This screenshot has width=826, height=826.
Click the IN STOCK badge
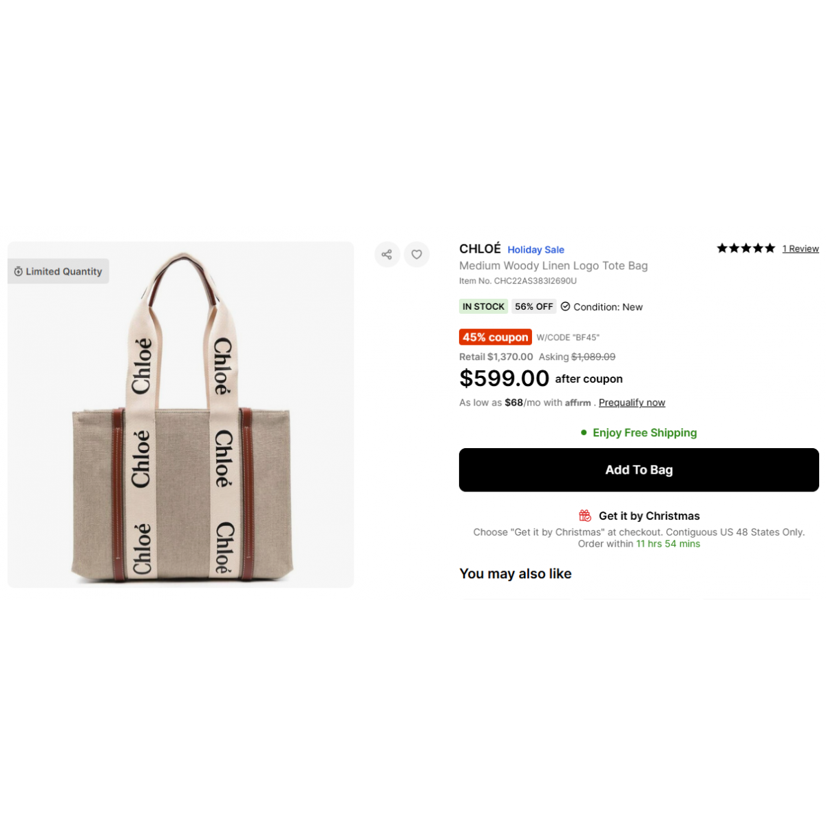(483, 306)
